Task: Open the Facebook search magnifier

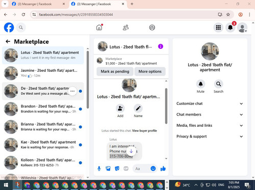Action: click(x=21, y=28)
